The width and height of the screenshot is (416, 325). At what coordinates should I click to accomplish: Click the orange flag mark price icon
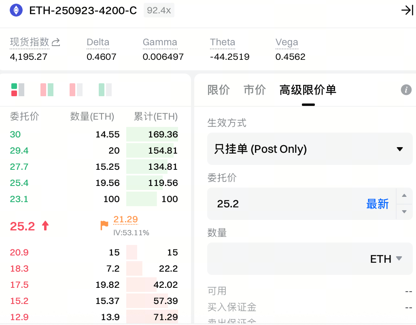coord(104,226)
